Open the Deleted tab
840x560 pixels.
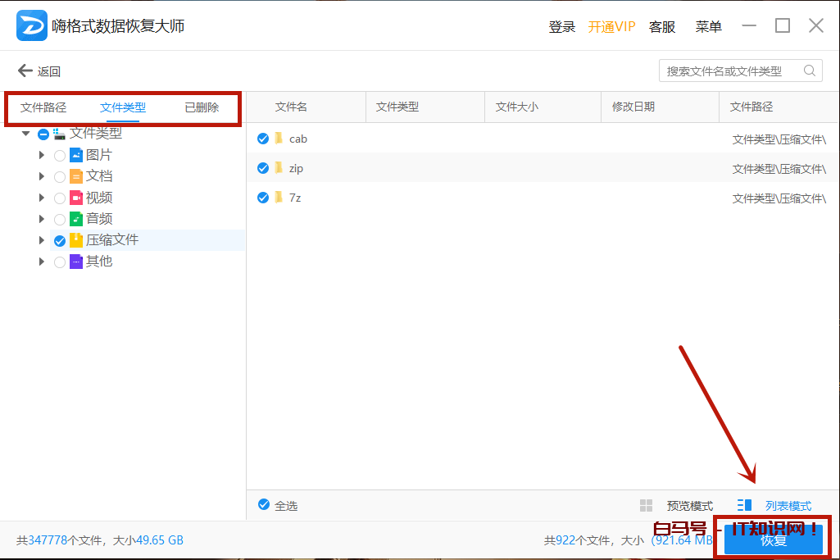202,107
